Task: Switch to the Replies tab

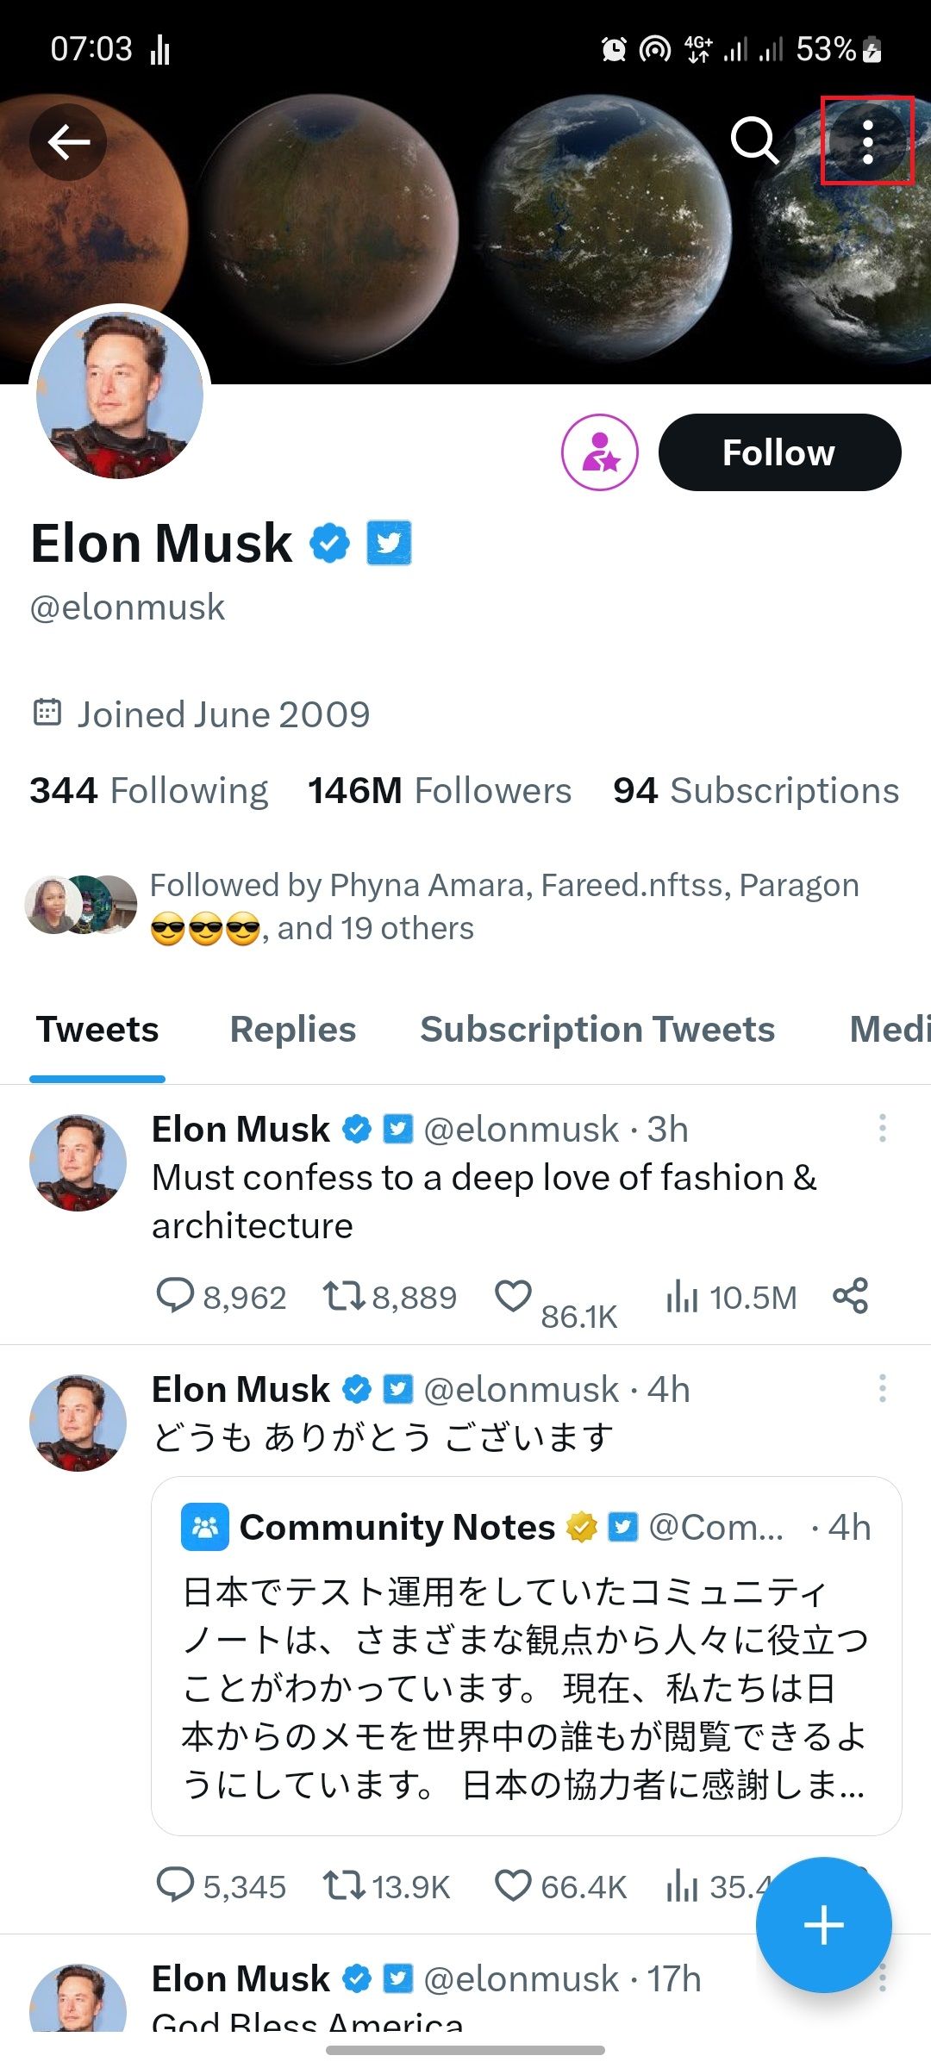Action: 291,1029
